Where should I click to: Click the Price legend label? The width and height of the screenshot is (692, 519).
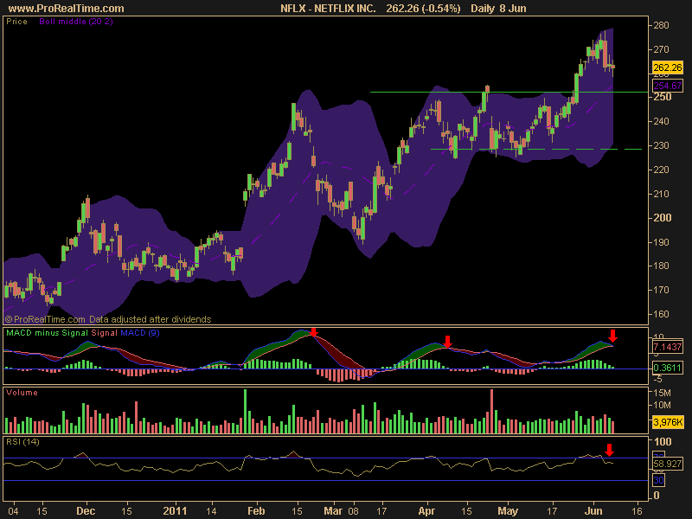coord(16,21)
